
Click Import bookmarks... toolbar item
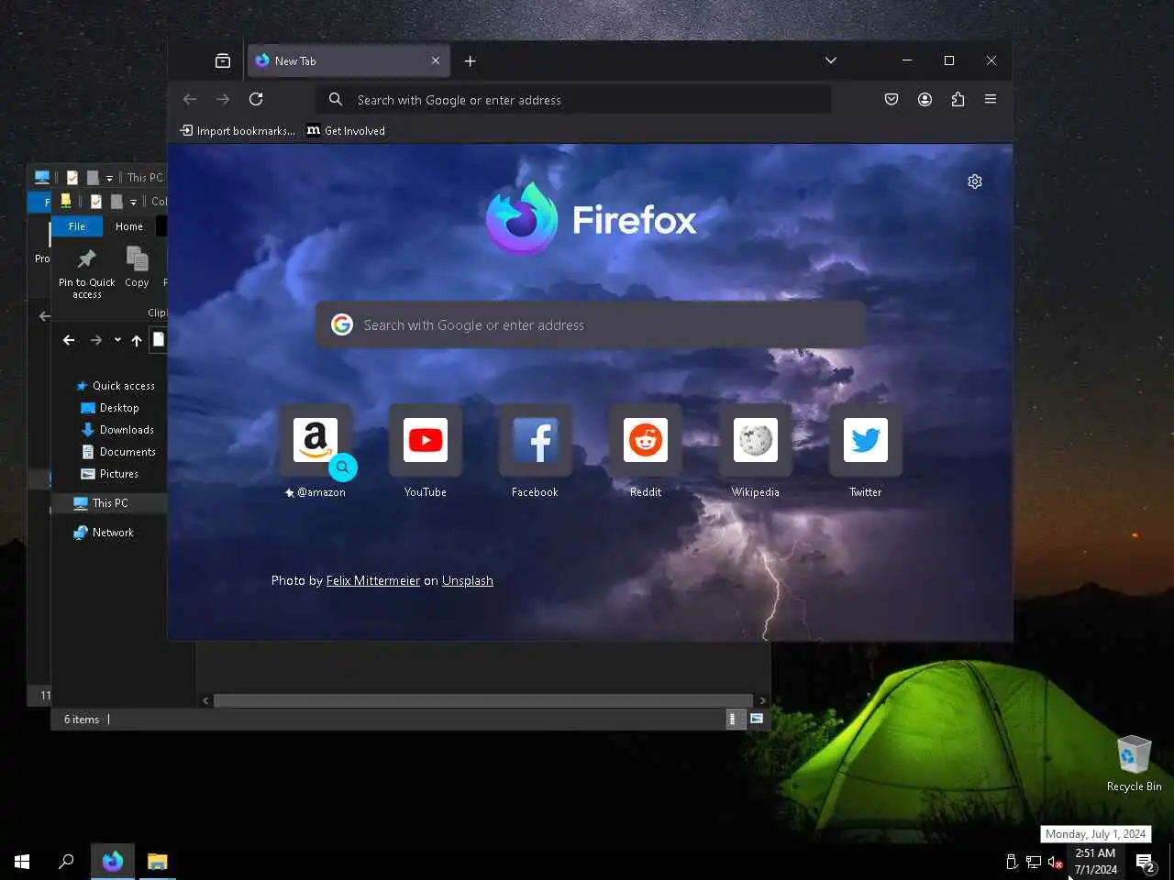click(238, 130)
